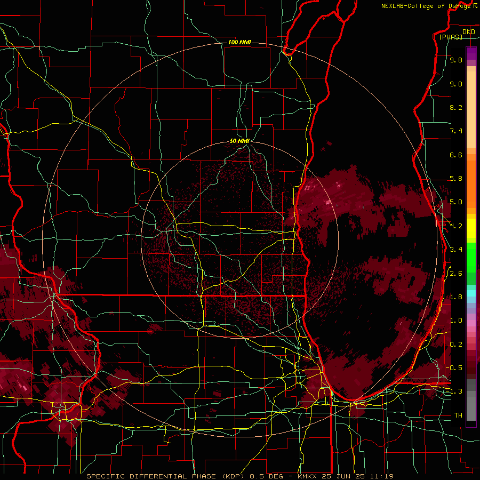Click the "100 NMI" range ring label

239,42
